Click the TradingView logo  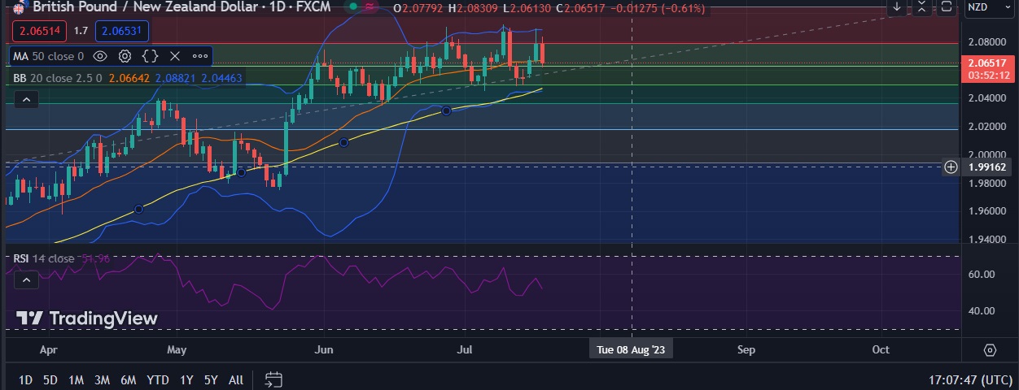(86, 318)
